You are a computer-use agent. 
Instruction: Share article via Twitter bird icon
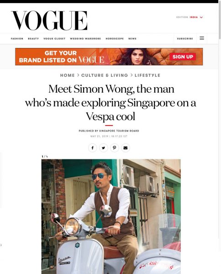[104, 148]
